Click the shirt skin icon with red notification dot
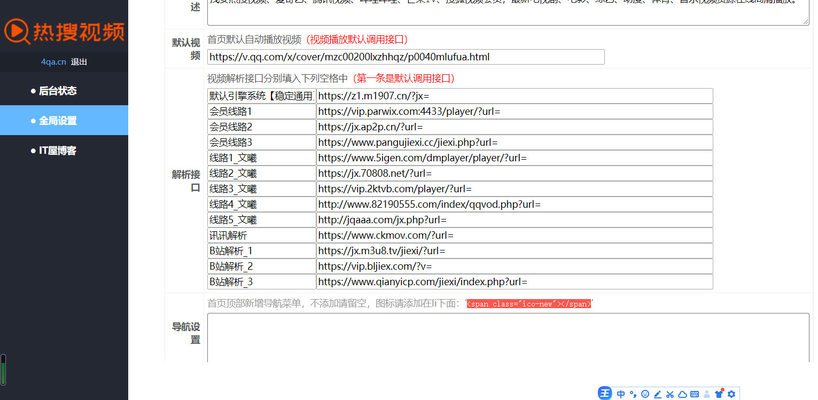The width and height of the screenshot is (818, 400). point(719,394)
